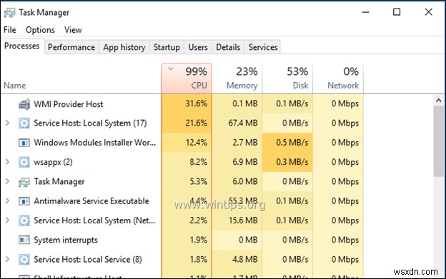Click the vertical scrollbar thumb
Image resolution: width=446 pixels, height=279 pixels.
click(x=438, y=141)
